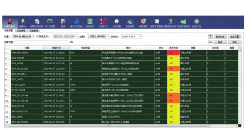Sort by the 报警类型 column header
The width and height of the screenshot is (252, 130).
pyautogui.click(x=86, y=48)
